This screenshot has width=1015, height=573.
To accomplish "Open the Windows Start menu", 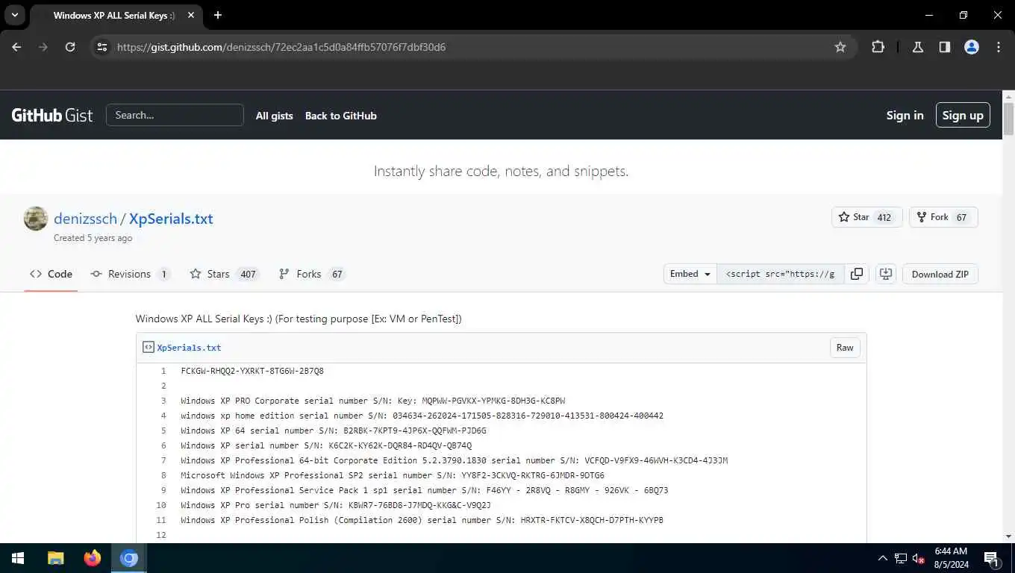I will 18,558.
